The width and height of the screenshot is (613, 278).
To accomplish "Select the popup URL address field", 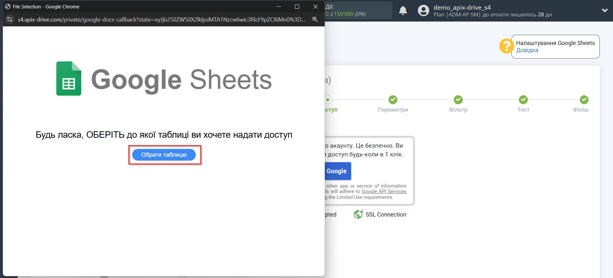I will 161,19.
